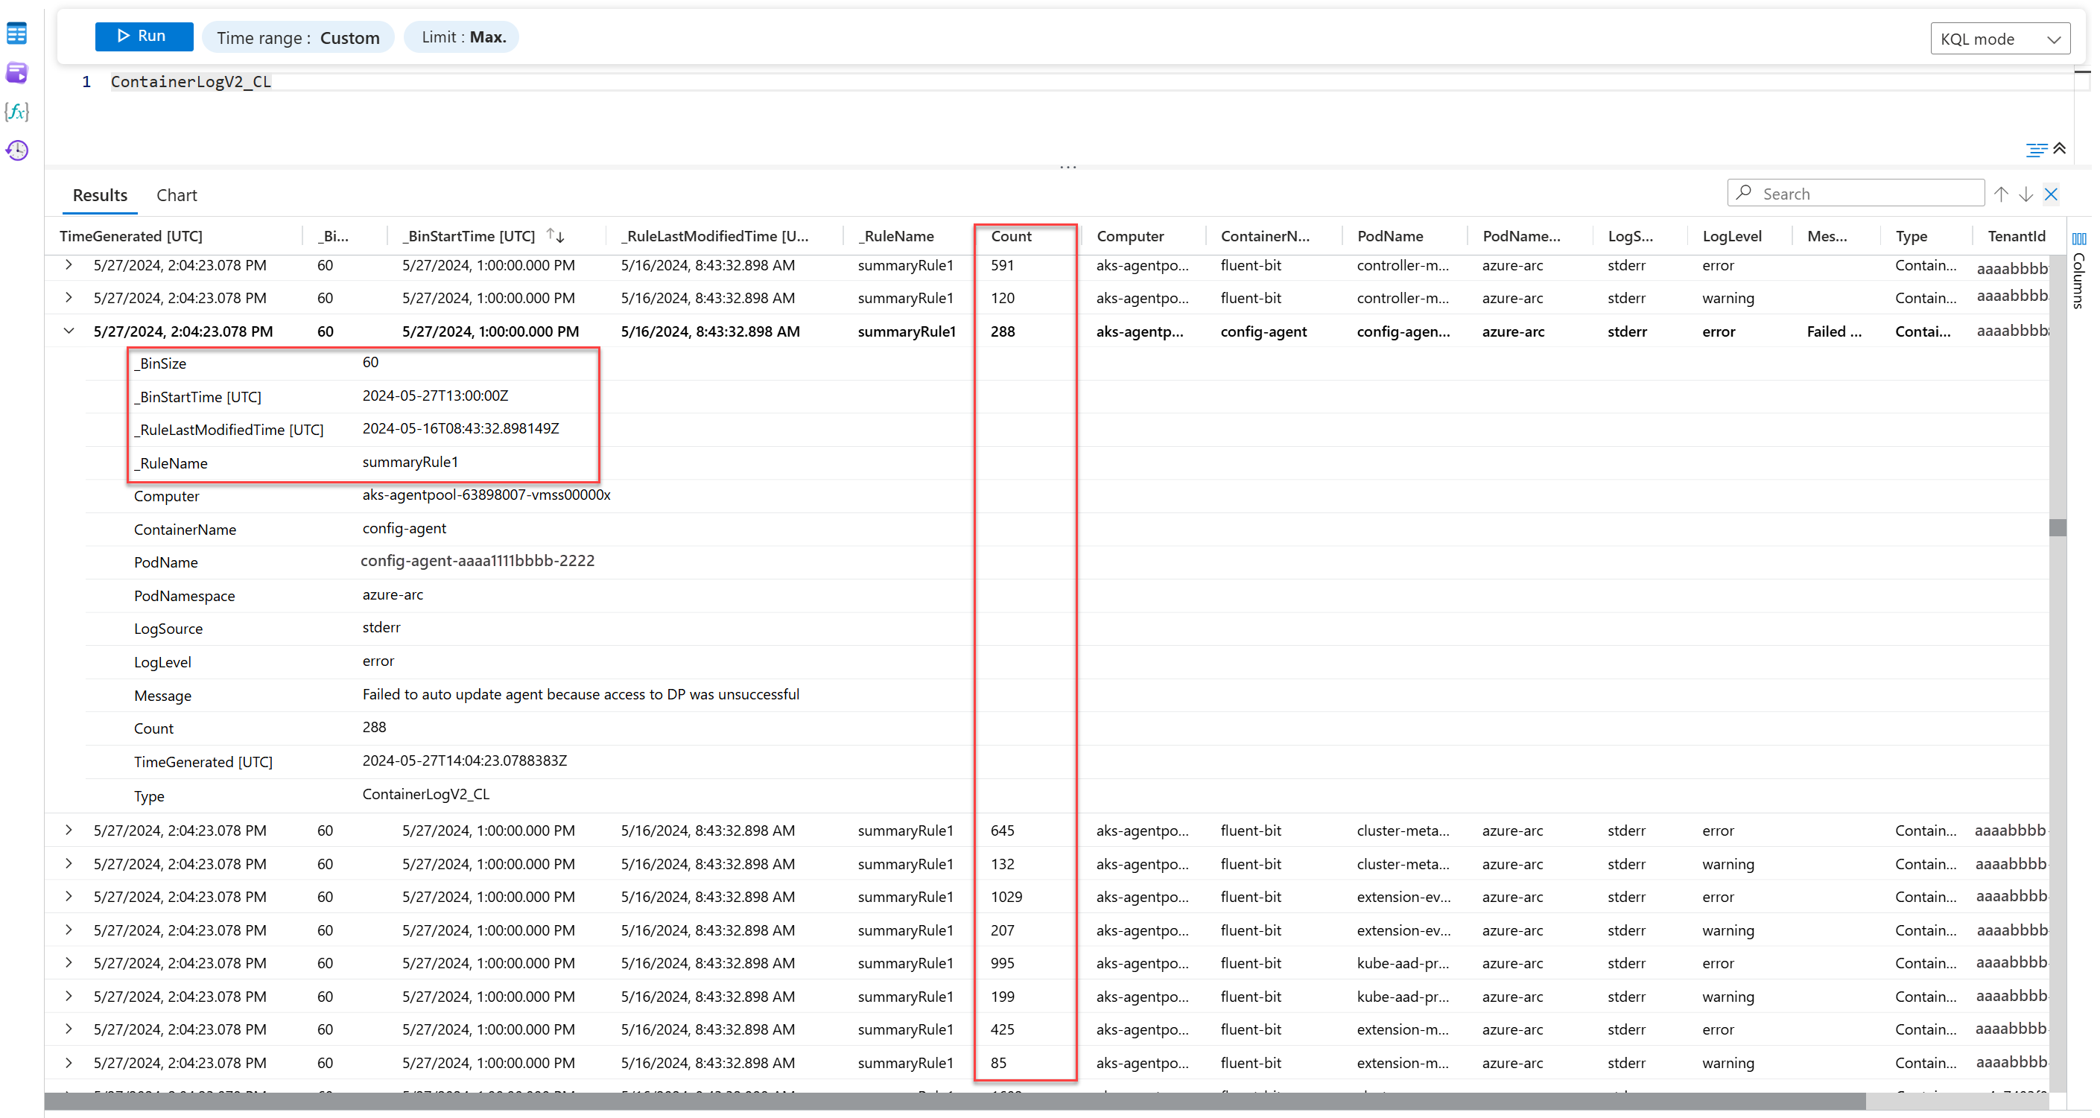Image resolution: width=2100 pixels, height=1118 pixels.
Task: Select the Computer value aks-agentpool-63898007-vmss00000x
Action: point(486,495)
